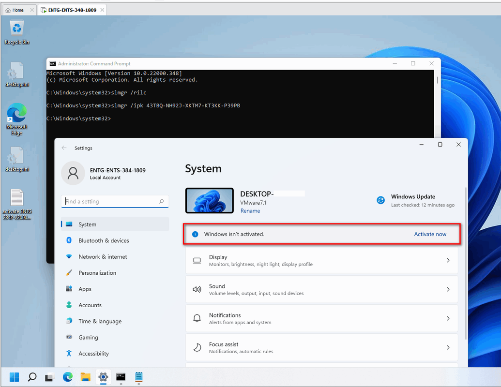Minimize the Settings window

pos(422,145)
